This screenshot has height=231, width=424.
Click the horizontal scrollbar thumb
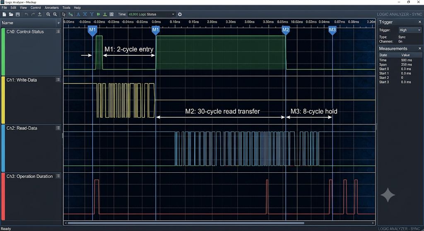click(186, 223)
